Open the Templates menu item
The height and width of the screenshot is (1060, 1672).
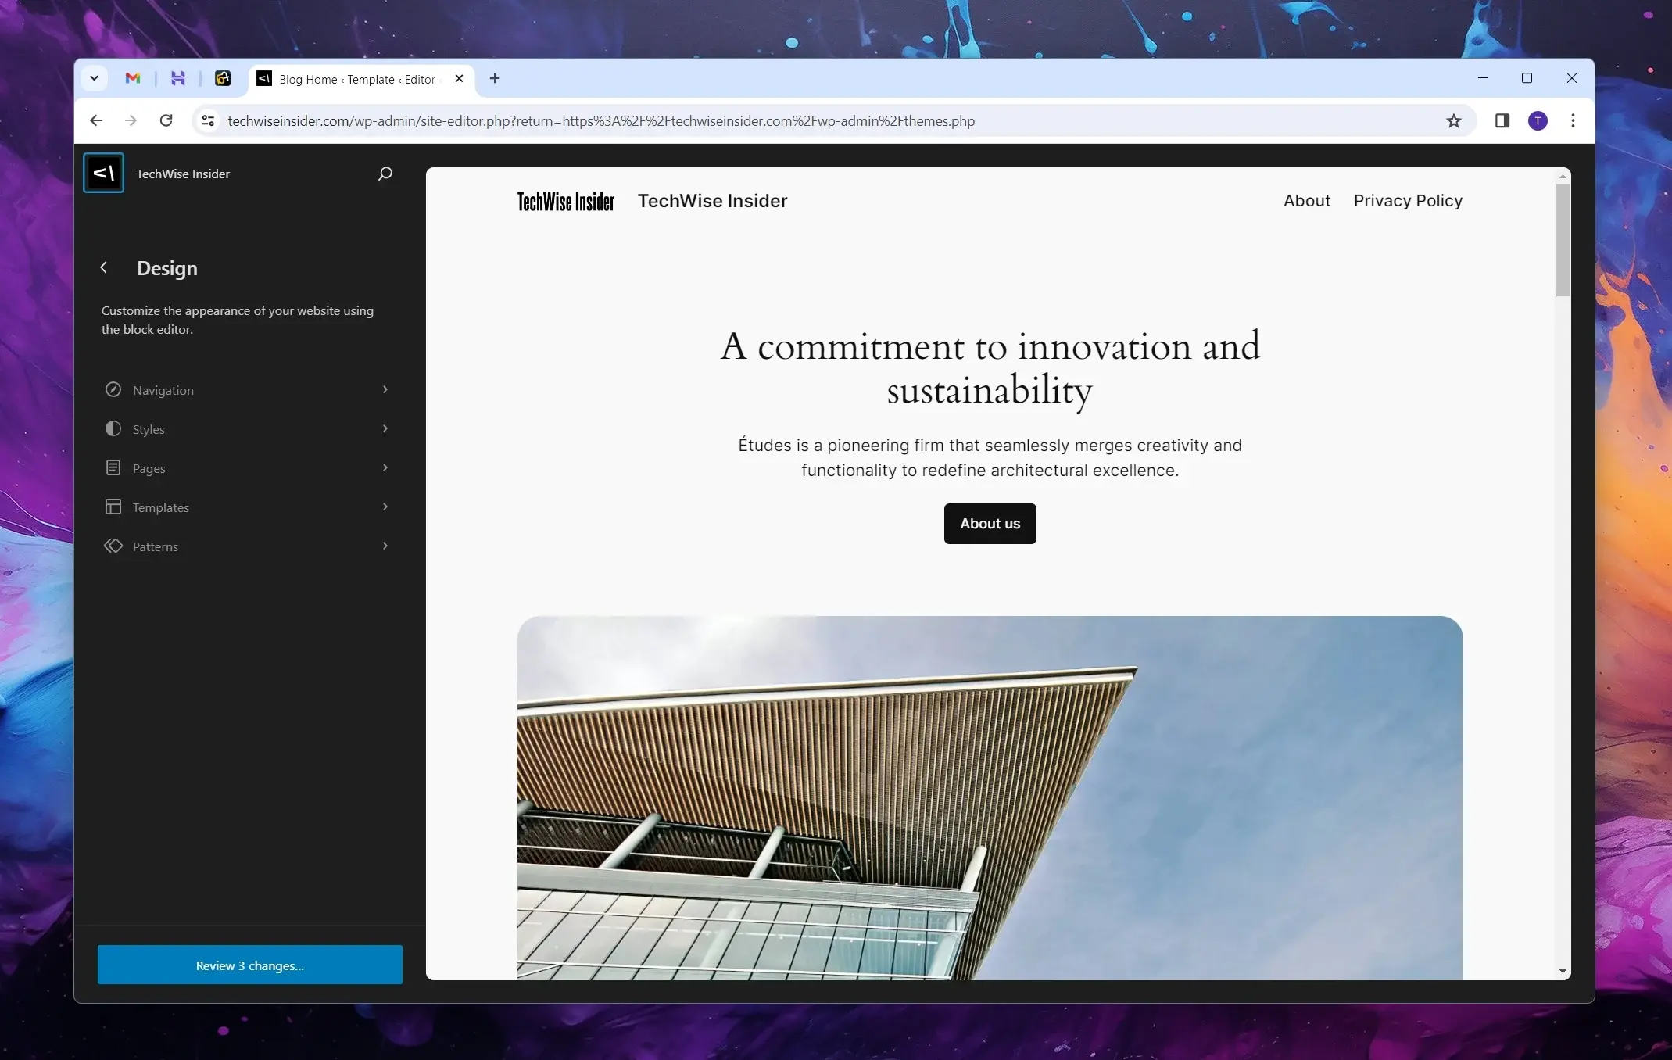(249, 507)
